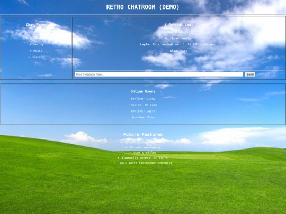The height and width of the screenshot is (214, 286).
Task: Click Vinny's 'wassap' message
Action: (179, 32)
